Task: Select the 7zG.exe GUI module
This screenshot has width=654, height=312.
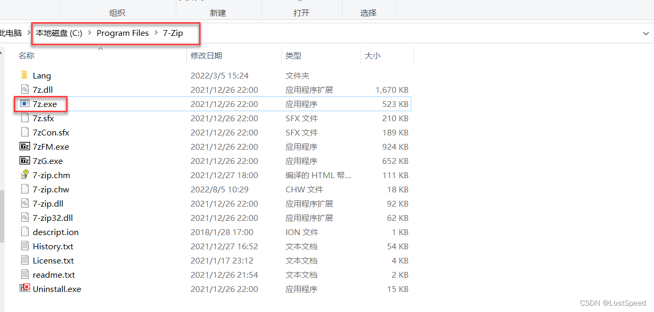Action: pyautogui.click(x=48, y=161)
